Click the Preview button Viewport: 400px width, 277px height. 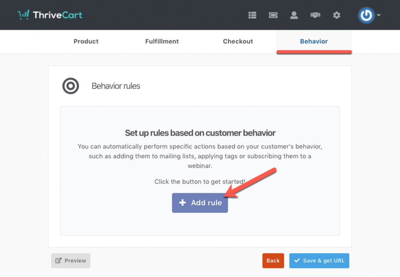[71, 261]
